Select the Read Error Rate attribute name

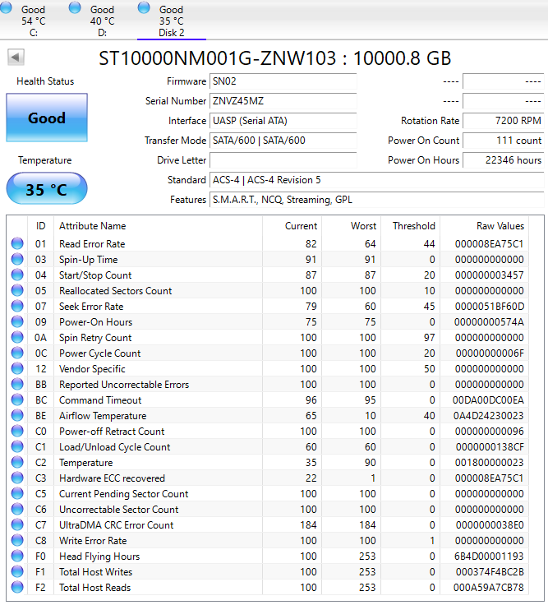(92, 244)
